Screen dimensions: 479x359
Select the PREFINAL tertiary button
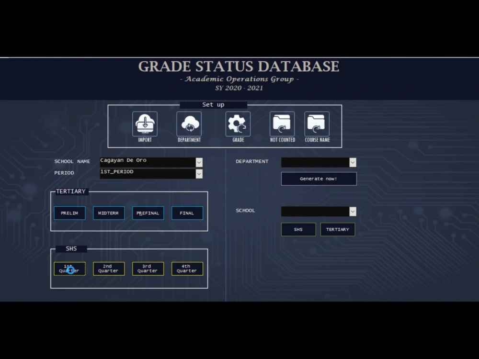point(148,213)
